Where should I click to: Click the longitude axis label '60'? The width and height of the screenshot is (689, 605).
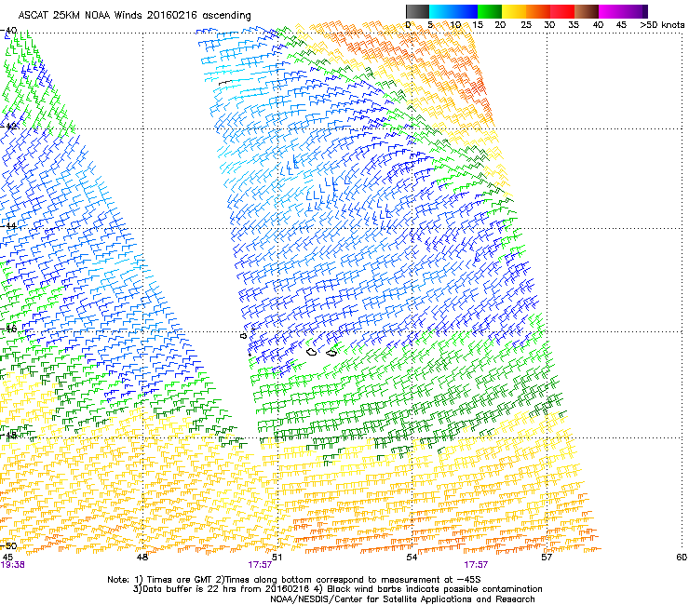682,558
